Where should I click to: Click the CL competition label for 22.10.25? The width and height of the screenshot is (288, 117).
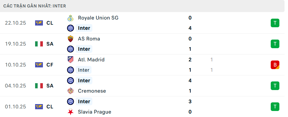coord(50,23)
